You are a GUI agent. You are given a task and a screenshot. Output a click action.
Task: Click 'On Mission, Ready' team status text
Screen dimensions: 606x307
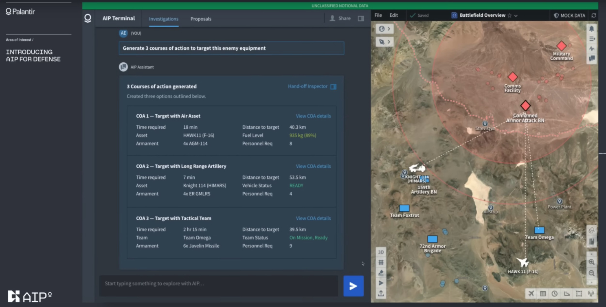click(308, 238)
